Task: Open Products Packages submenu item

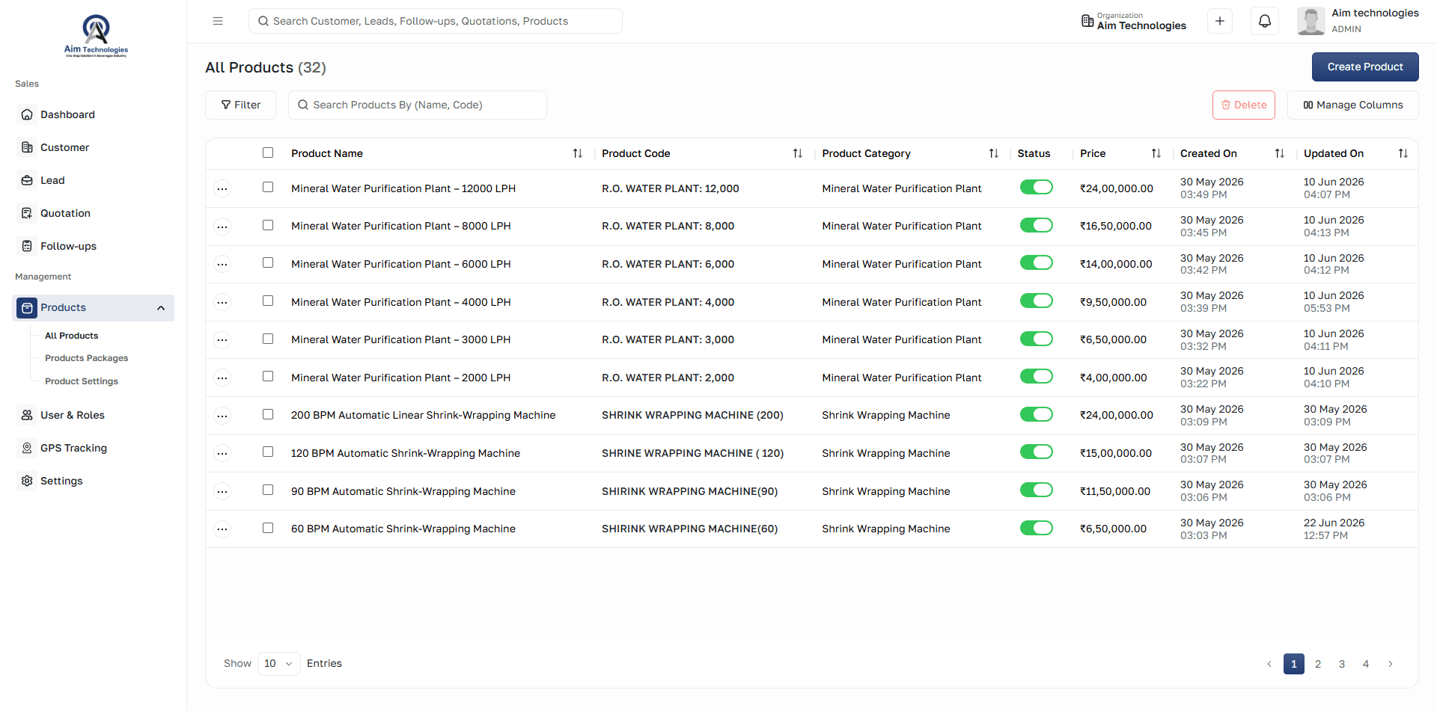Action: click(x=86, y=358)
